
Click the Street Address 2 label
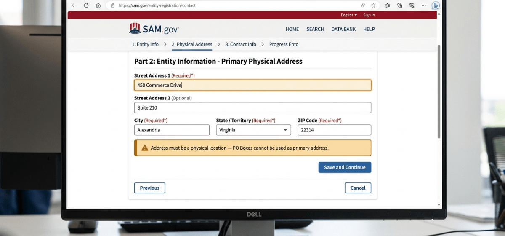[163, 98]
